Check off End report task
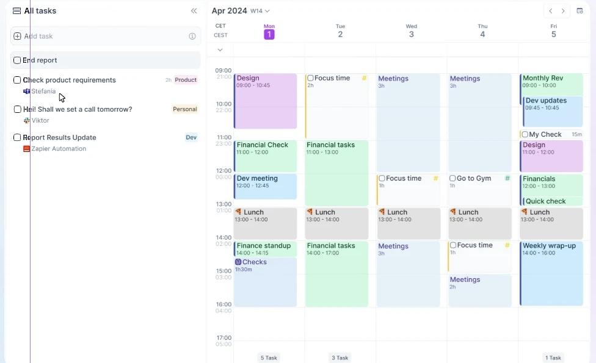 (x=17, y=60)
